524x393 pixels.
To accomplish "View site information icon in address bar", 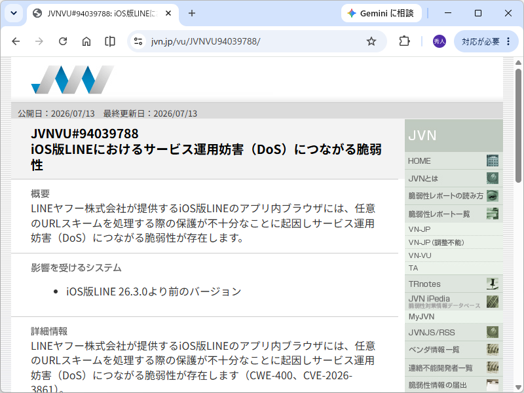I will 138,41.
